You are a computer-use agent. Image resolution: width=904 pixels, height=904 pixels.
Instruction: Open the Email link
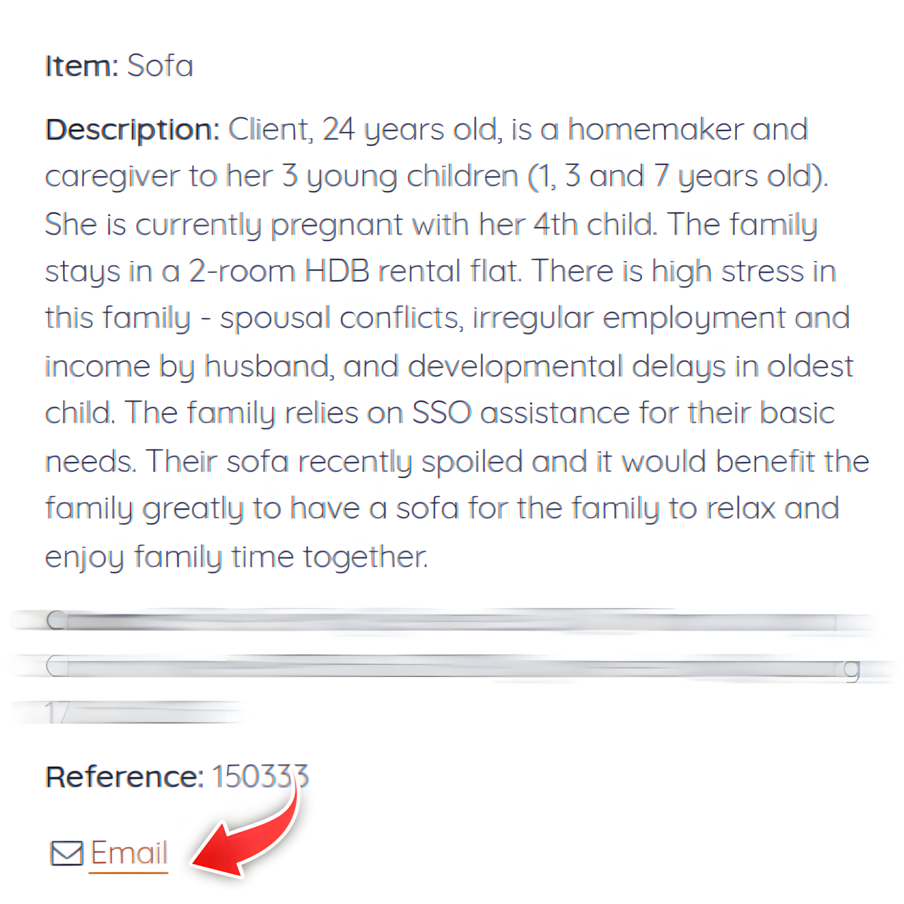tap(129, 853)
